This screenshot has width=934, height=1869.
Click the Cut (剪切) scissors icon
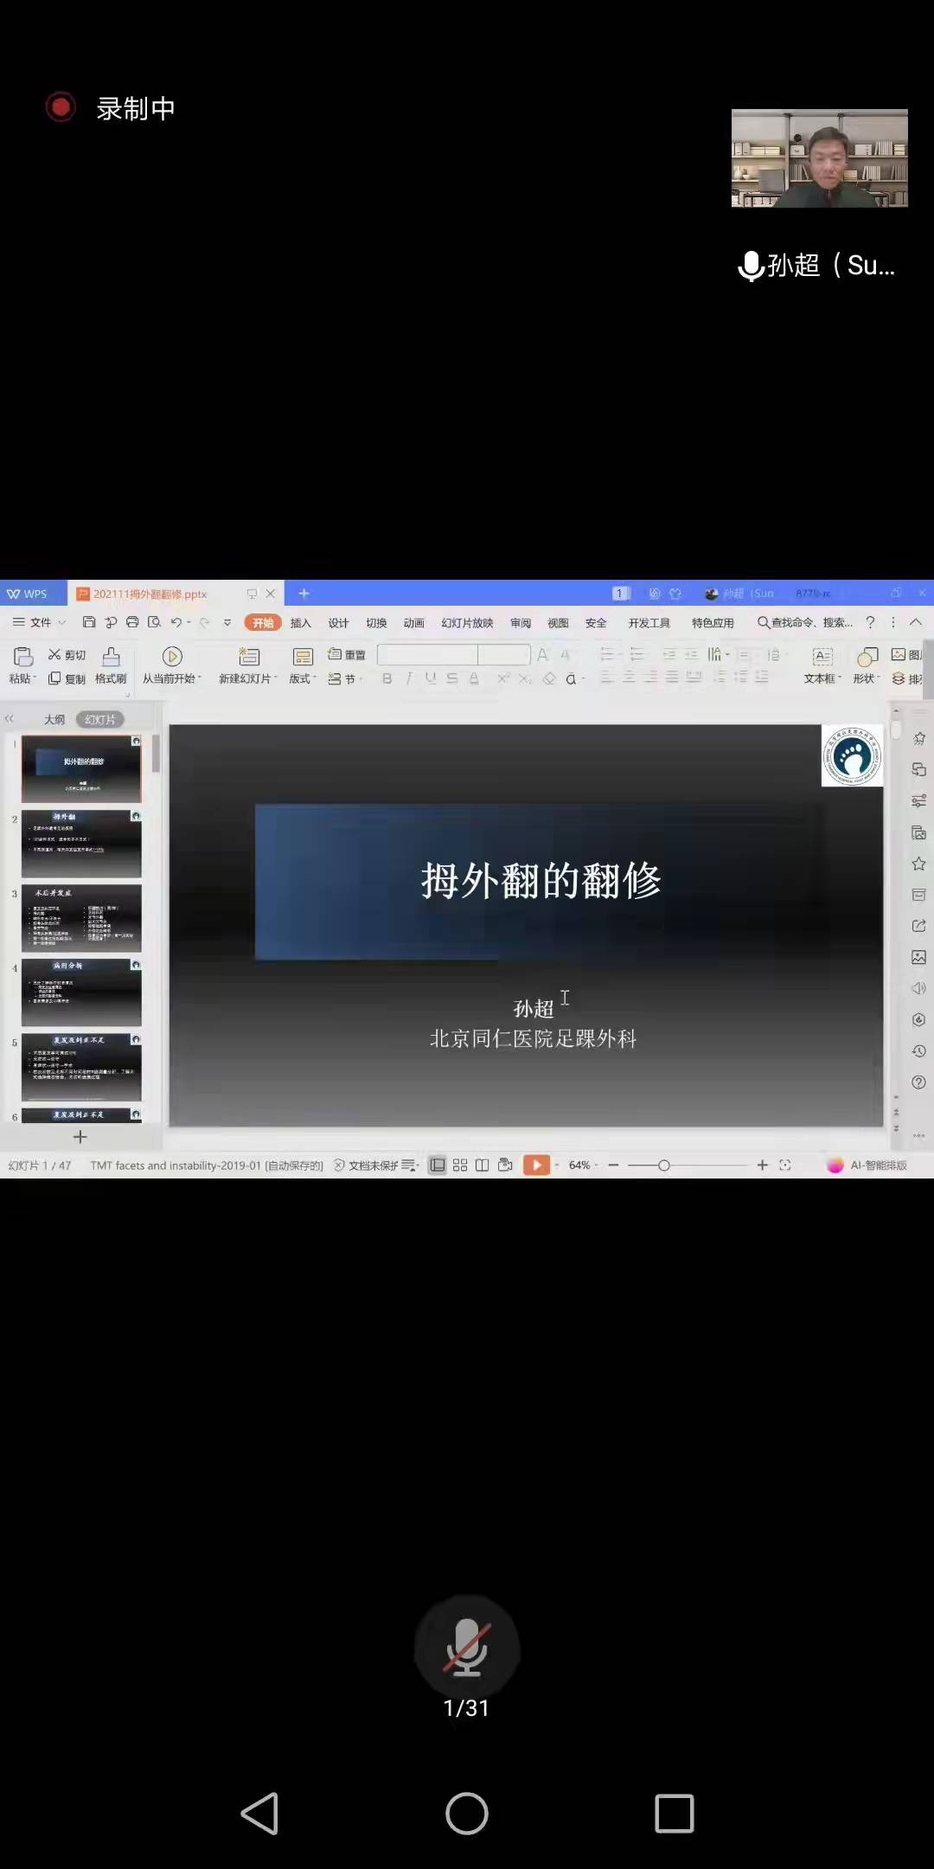54,655
